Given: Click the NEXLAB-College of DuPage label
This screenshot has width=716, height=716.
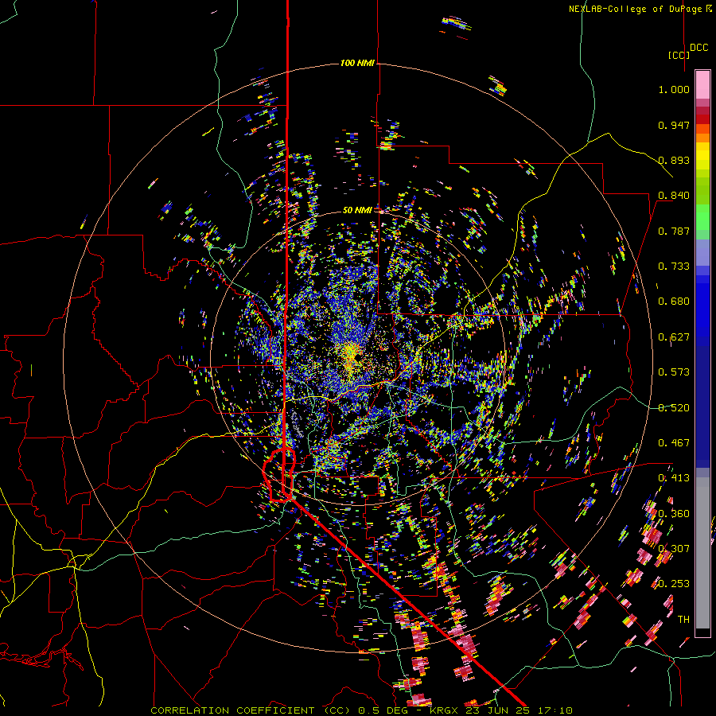Looking at the screenshot, I should click(x=640, y=9).
